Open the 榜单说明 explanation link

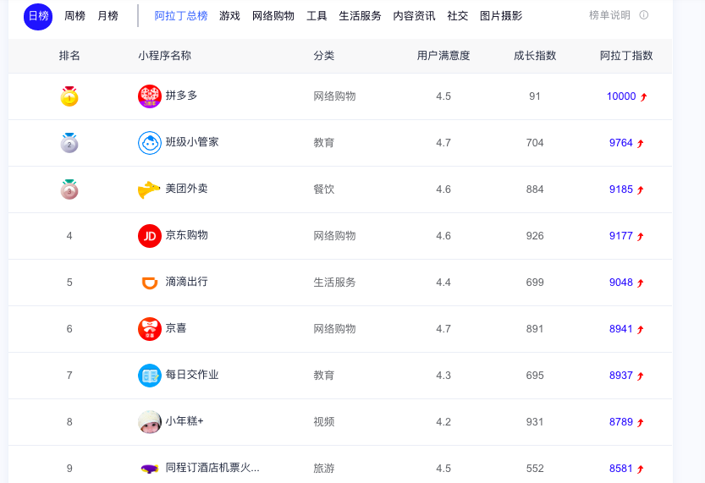pyautogui.click(x=609, y=15)
